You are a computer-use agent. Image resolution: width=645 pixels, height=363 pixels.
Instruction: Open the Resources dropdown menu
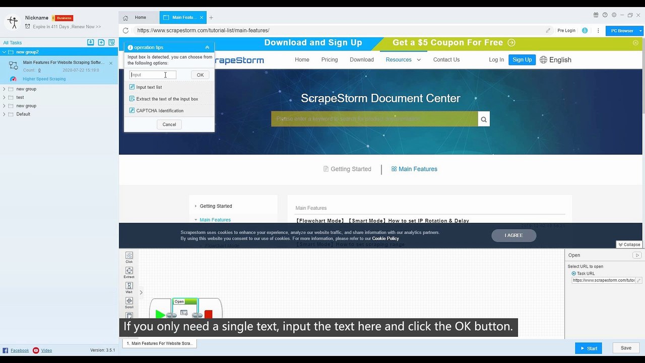[403, 59]
